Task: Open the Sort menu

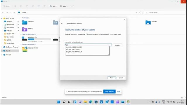Action: point(53,6)
